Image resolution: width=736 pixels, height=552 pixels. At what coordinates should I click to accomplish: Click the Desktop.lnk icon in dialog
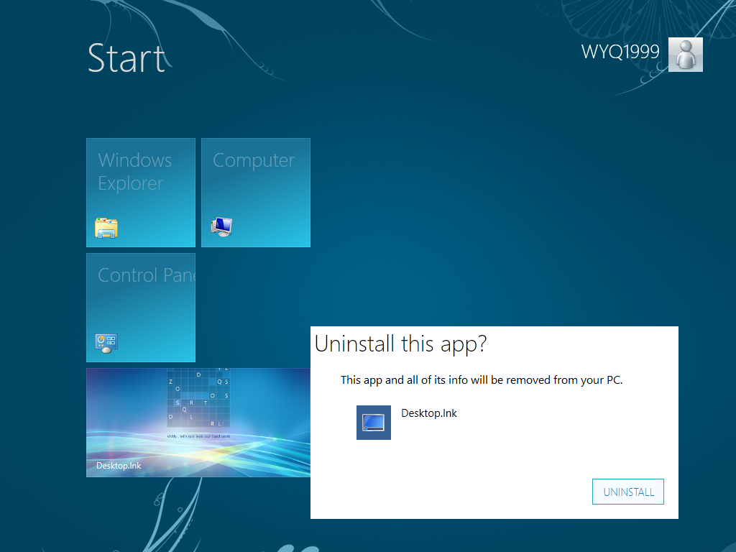click(374, 423)
